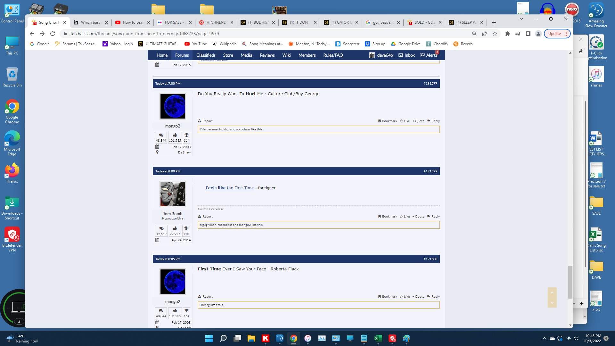Switch to the 'How to Learn' YouTube tab

tap(133, 22)
